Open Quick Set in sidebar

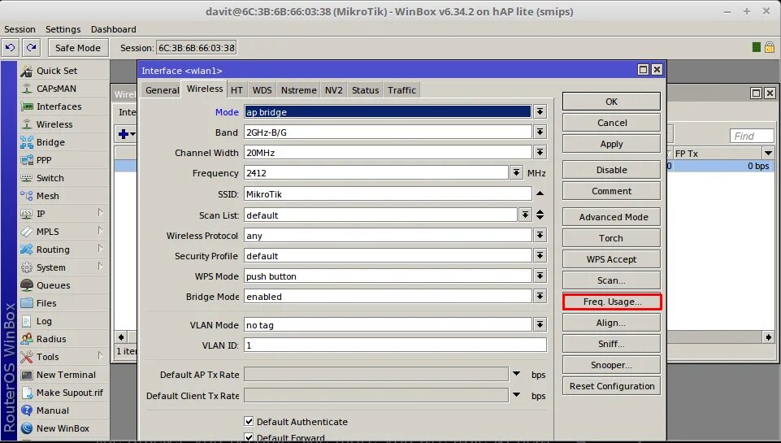(63, 71)
